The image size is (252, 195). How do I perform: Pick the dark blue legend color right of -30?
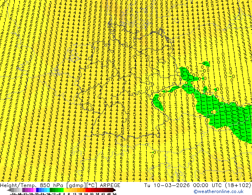[37, 190]
